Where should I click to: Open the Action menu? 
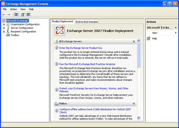(x=13, y=9)
